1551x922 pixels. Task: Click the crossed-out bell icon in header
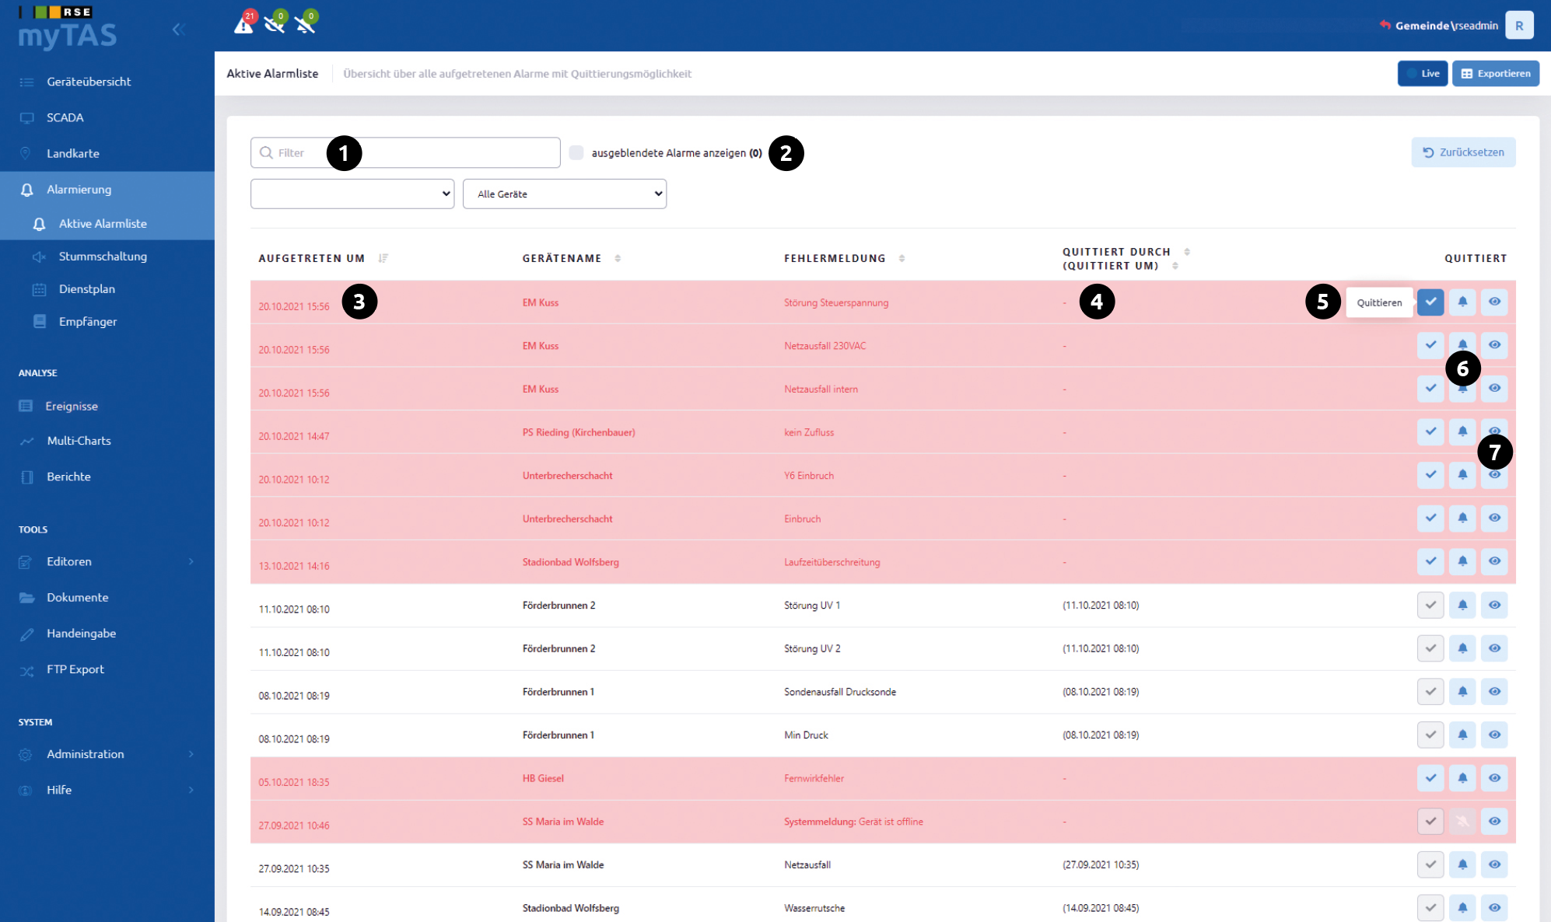[x=306, y=24]
